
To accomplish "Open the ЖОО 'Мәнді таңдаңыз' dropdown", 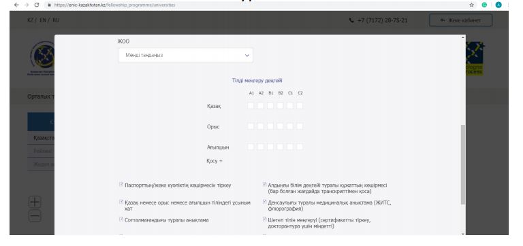I will click(186, 55).
